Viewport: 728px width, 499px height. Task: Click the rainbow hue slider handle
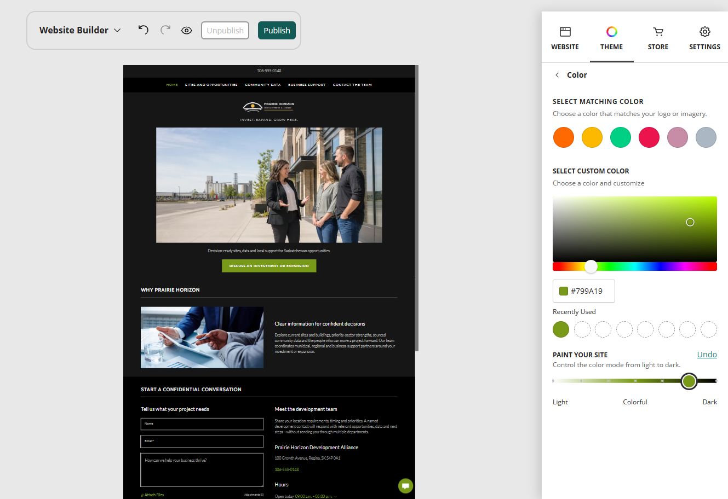[x=591, y=266]
